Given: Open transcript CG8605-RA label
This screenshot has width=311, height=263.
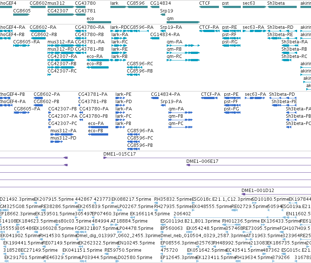Looking at the screenshot, I should 27,42.
